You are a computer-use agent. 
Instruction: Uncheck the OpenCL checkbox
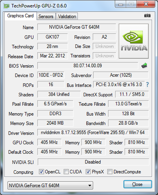[41, 172]
